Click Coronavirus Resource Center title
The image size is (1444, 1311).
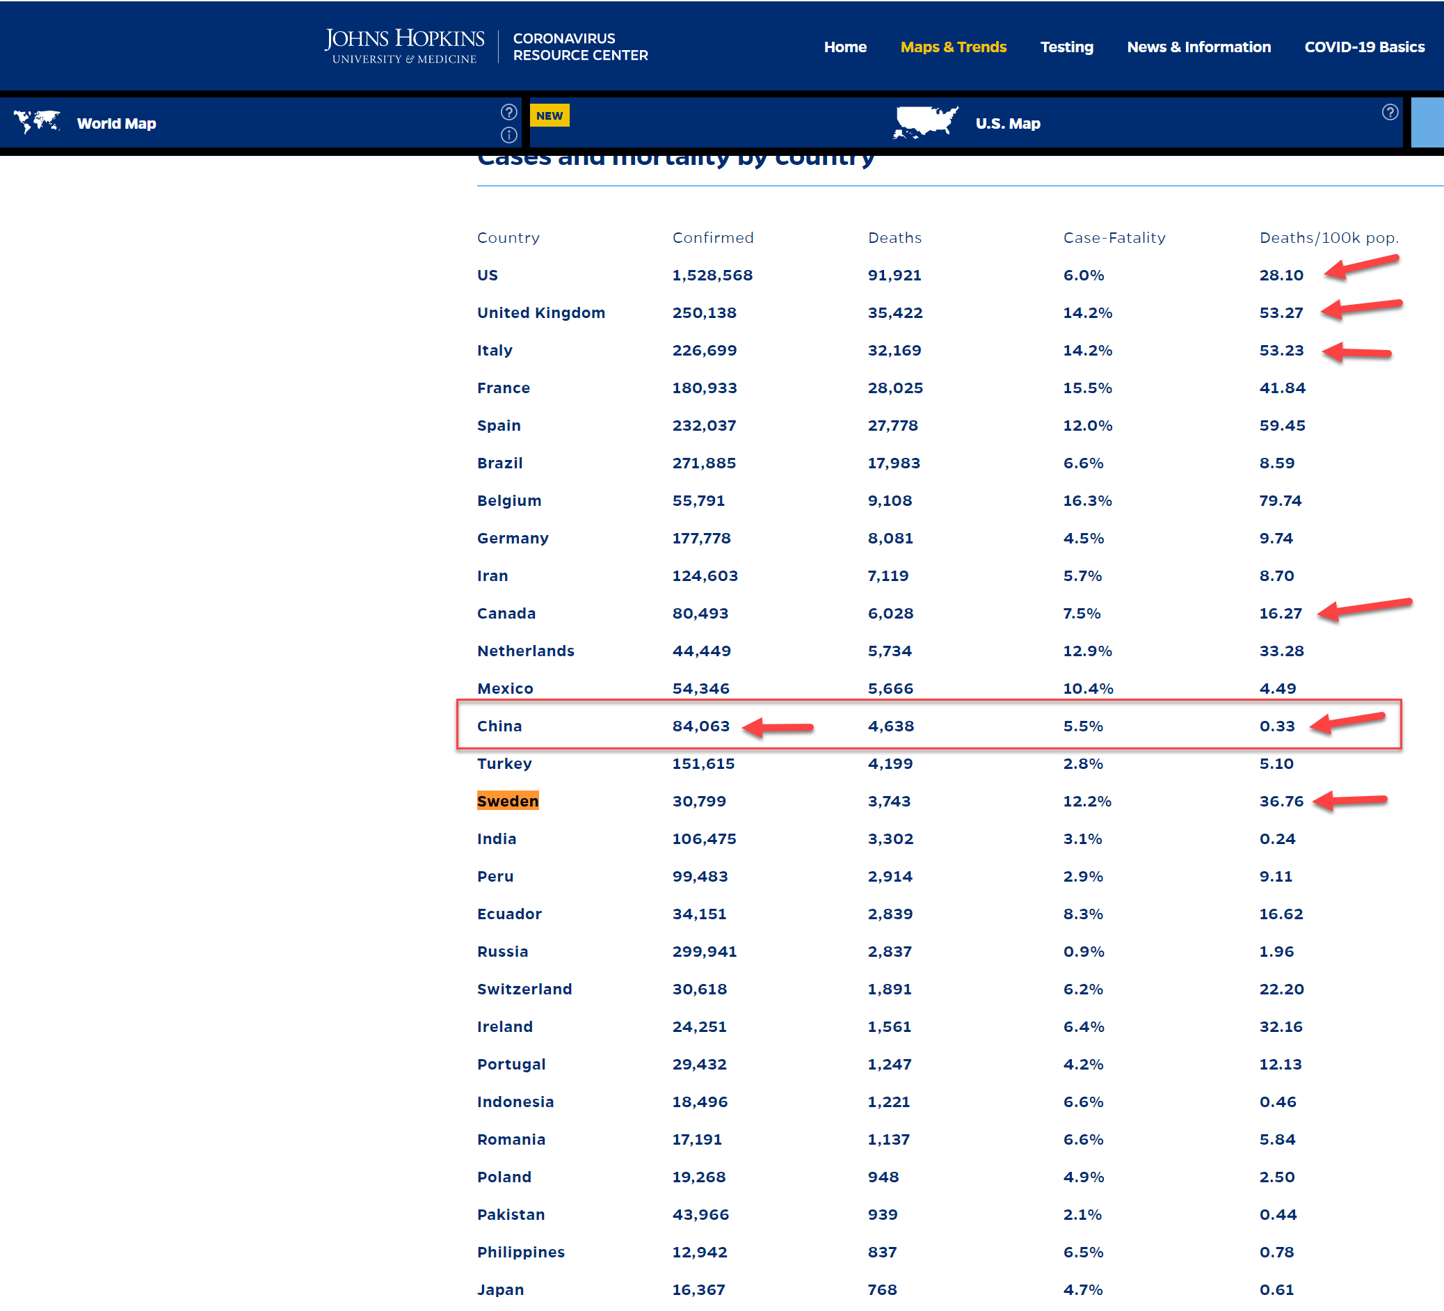pos(580,47)
